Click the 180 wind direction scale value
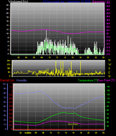Image resolution: width=116 pixels, height=136 pixels. 8,68
